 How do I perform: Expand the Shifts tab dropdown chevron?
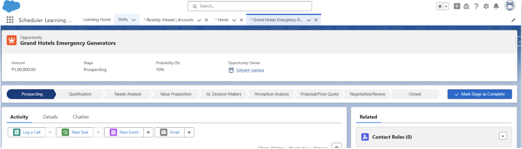point(134,20)
